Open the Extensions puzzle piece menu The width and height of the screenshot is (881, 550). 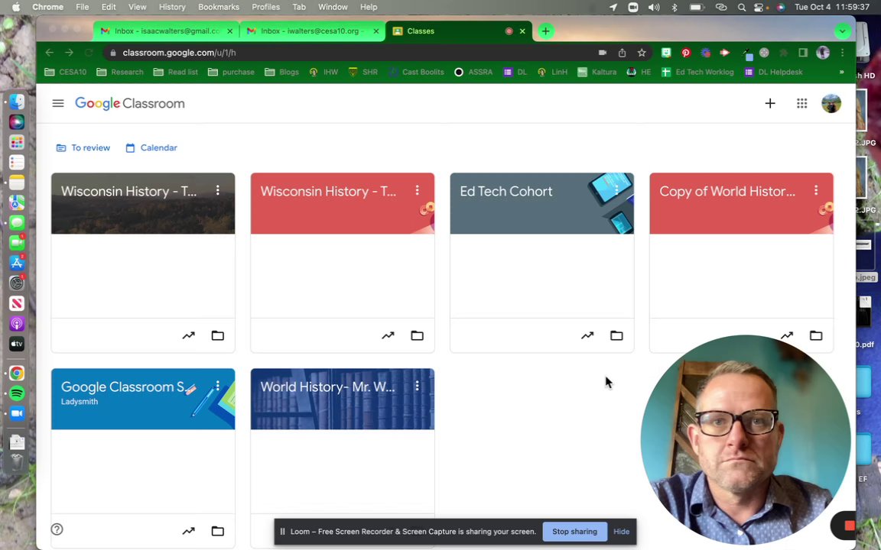click(x=784, y=53)
